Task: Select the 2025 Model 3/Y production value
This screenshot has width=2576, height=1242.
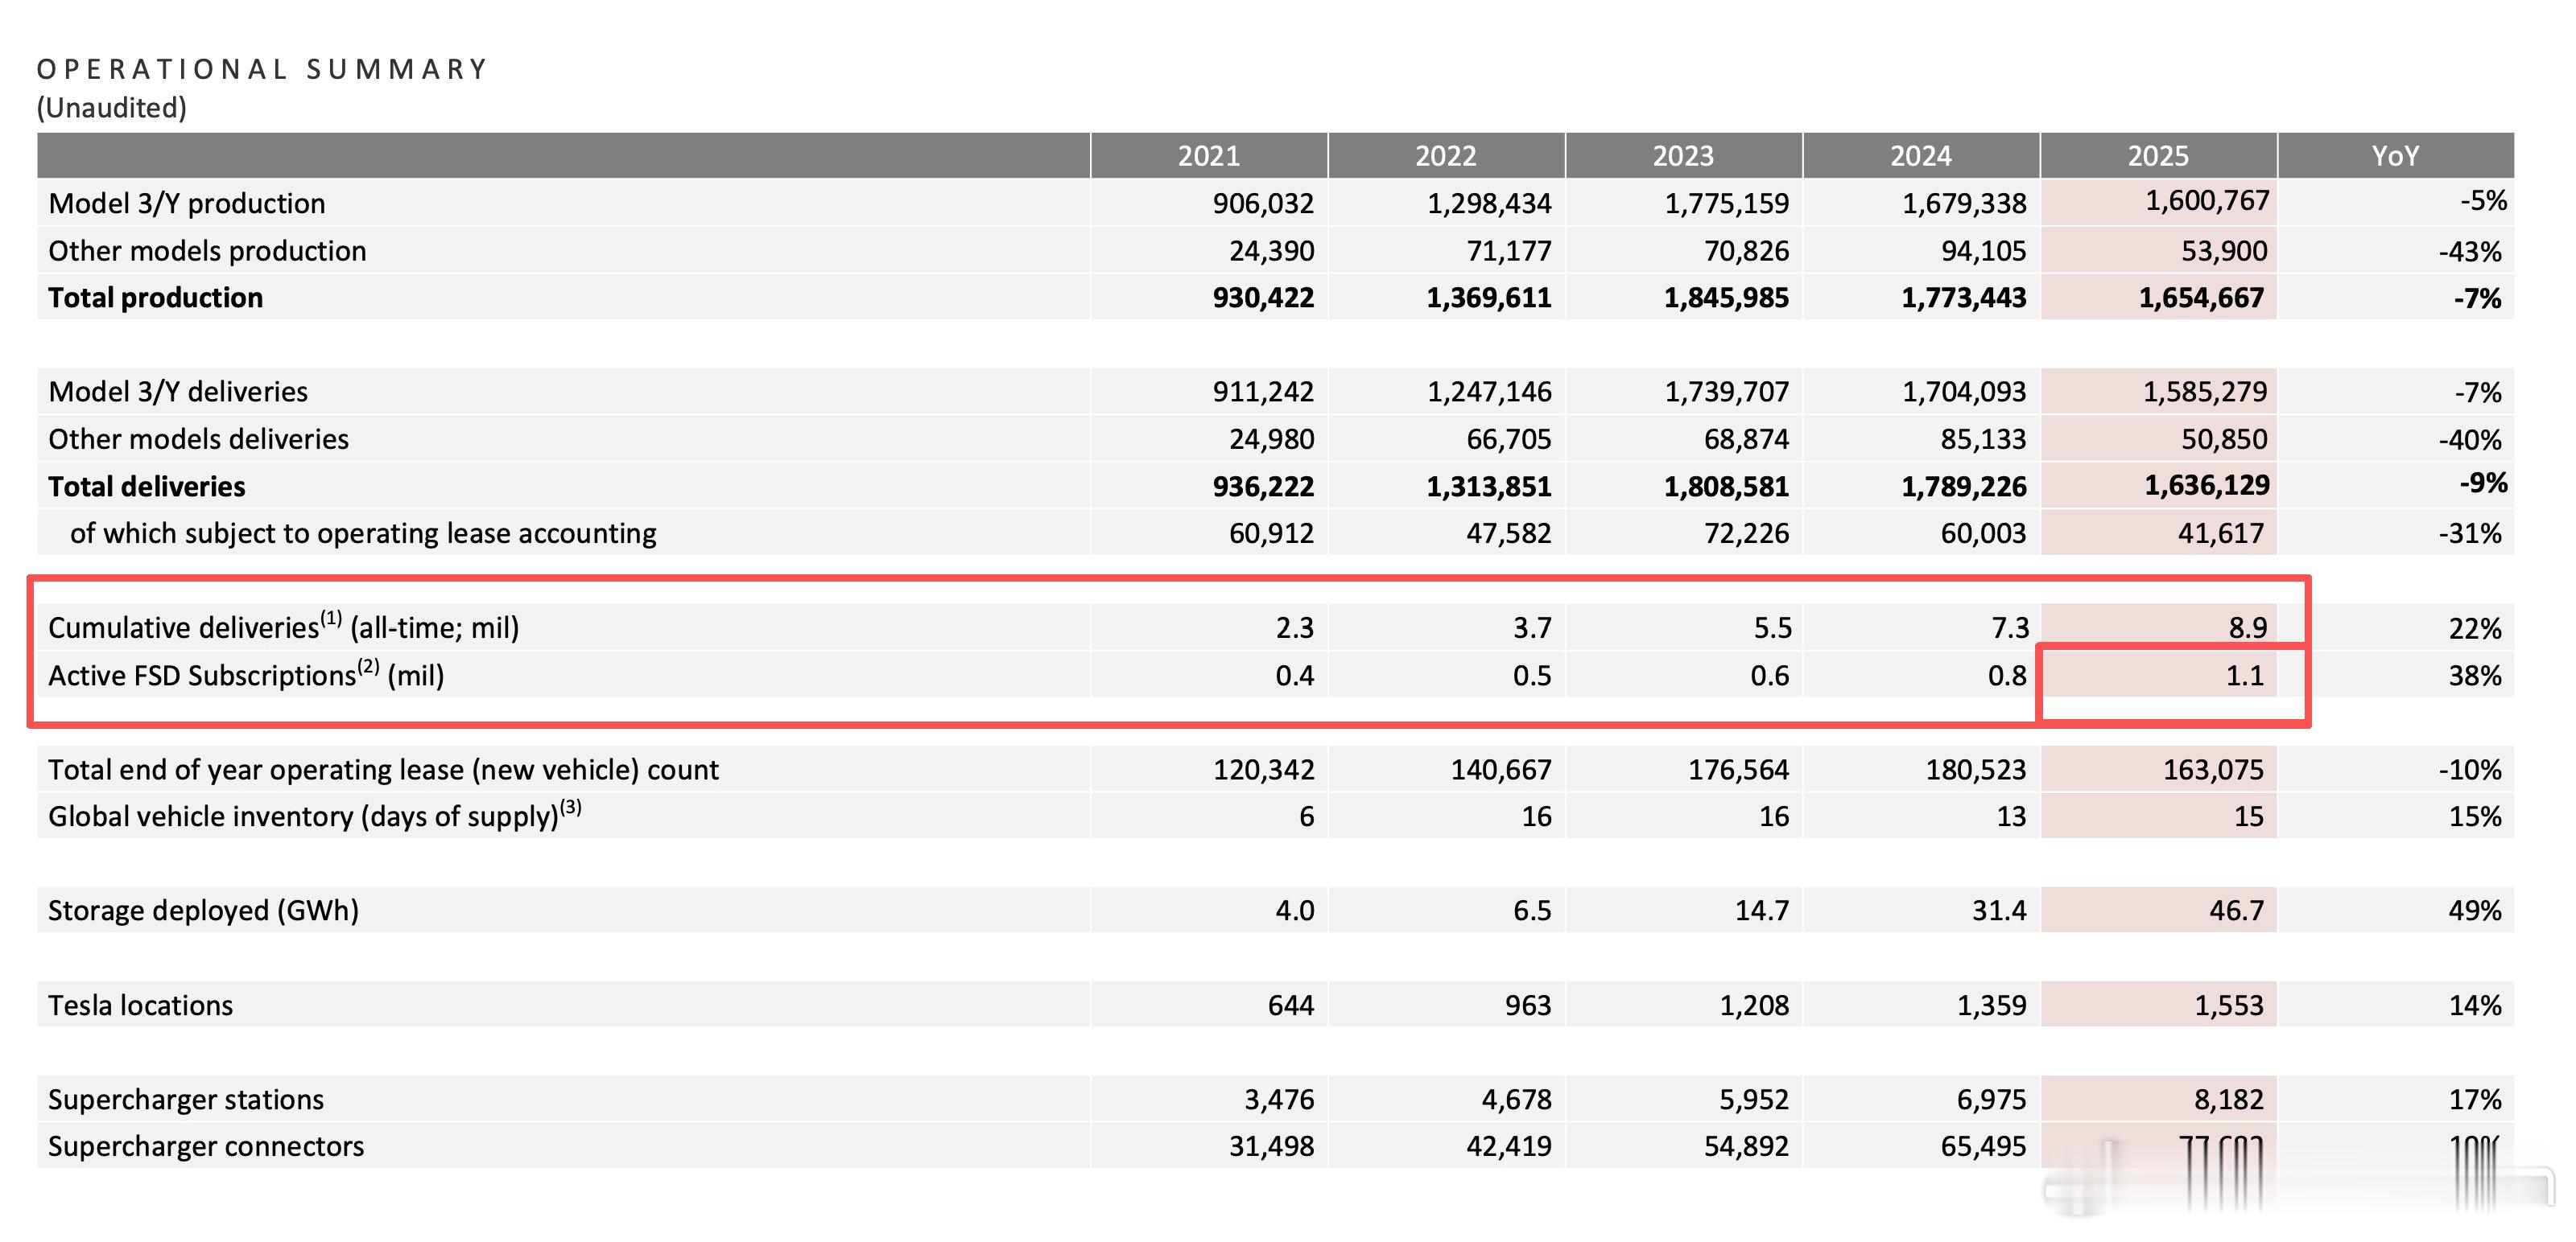Action: [2206, 201]
